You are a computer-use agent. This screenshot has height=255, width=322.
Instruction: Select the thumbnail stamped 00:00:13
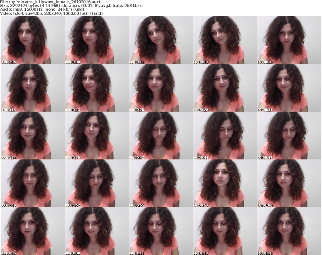point(225,40)
